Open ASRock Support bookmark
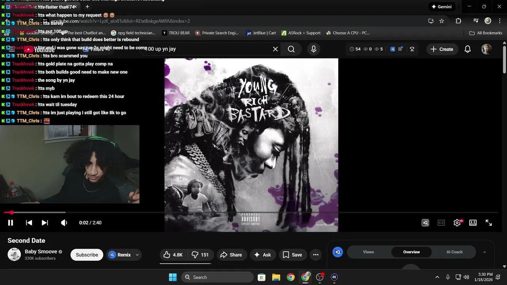 tap(301, 33)
